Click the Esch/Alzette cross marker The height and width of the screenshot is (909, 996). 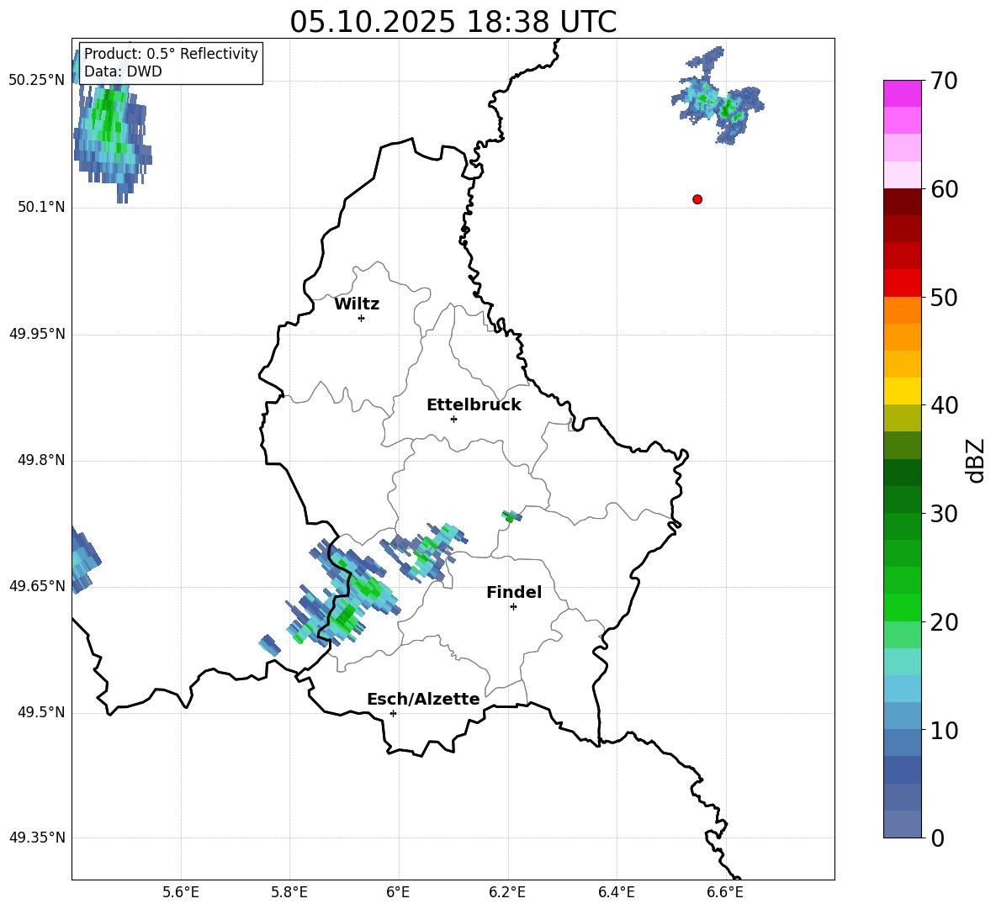click(x=393, y=713)
